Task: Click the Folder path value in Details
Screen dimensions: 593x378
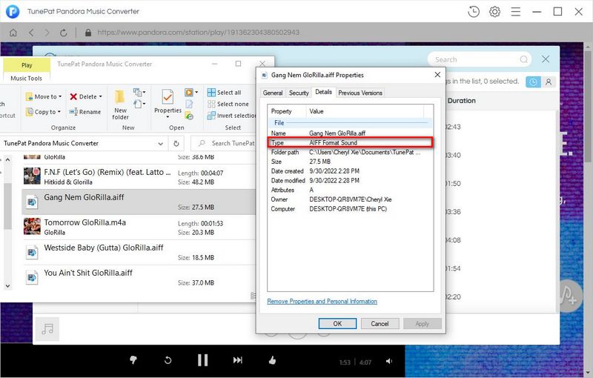Action: pyautogui.click(x=365, y=153)
